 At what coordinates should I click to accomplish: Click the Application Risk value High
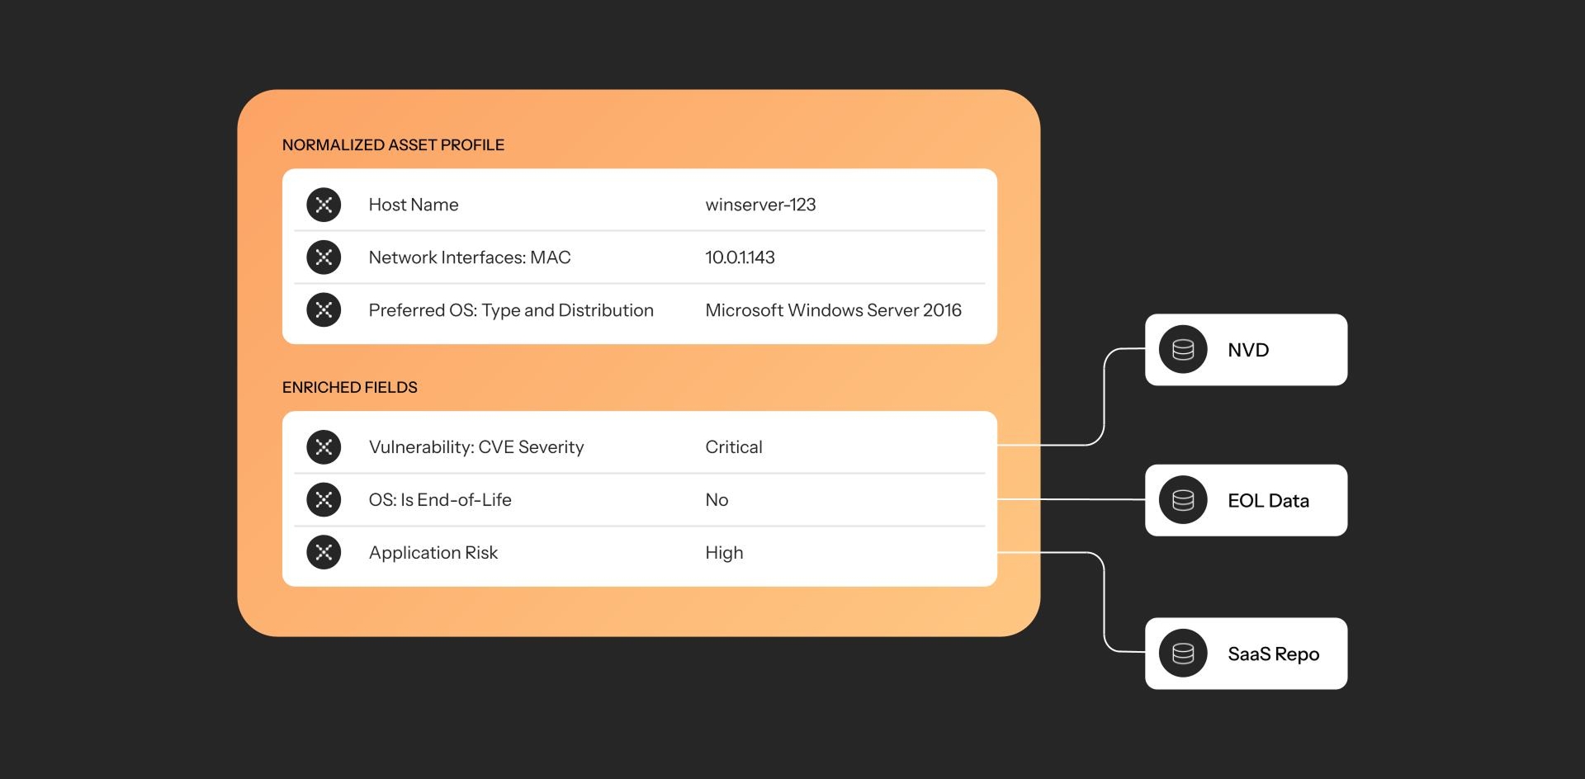724,553
